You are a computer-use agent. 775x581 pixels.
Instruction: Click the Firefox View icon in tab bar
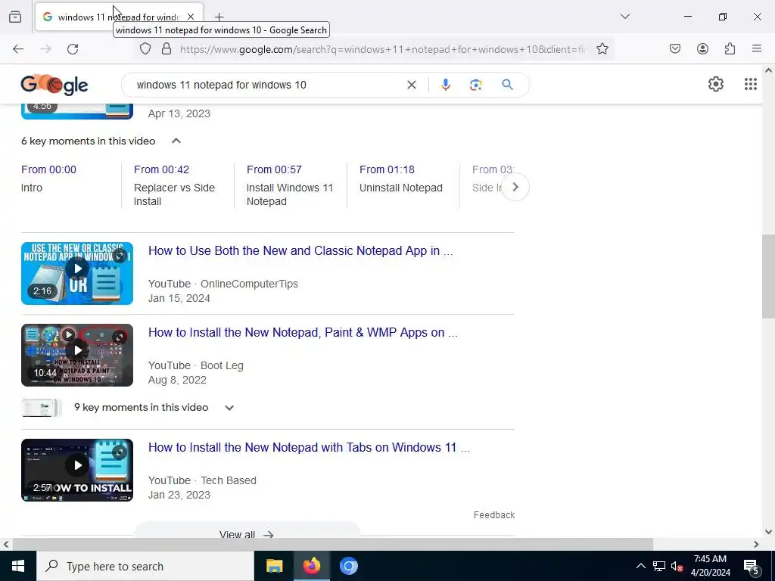coord(15,17)
